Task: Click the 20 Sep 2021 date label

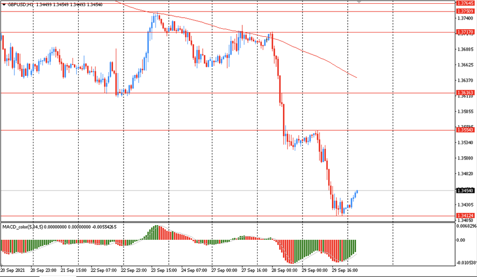Action: point(13,270)
